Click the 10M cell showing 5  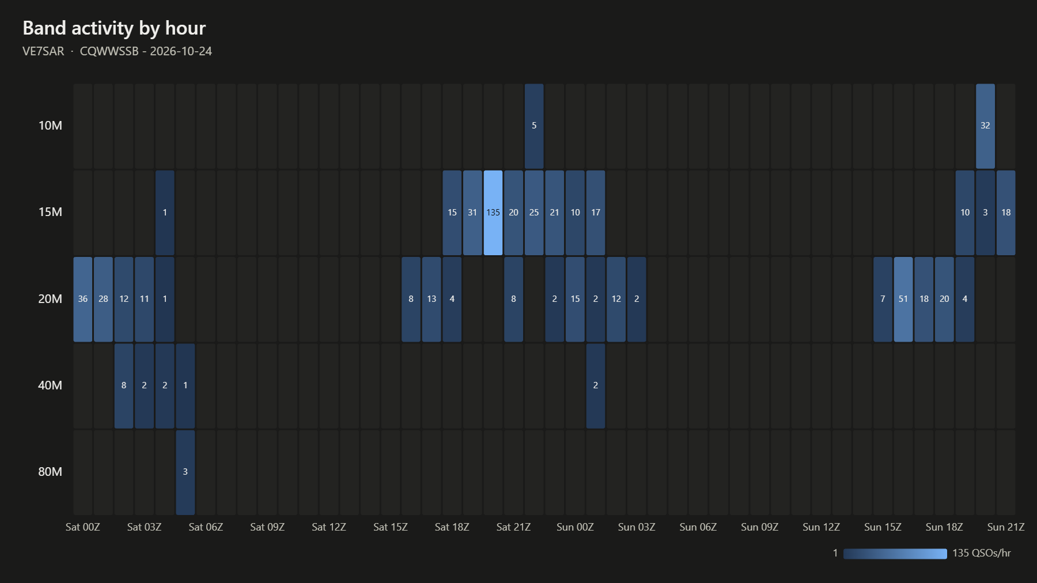[x=534, y=126]
